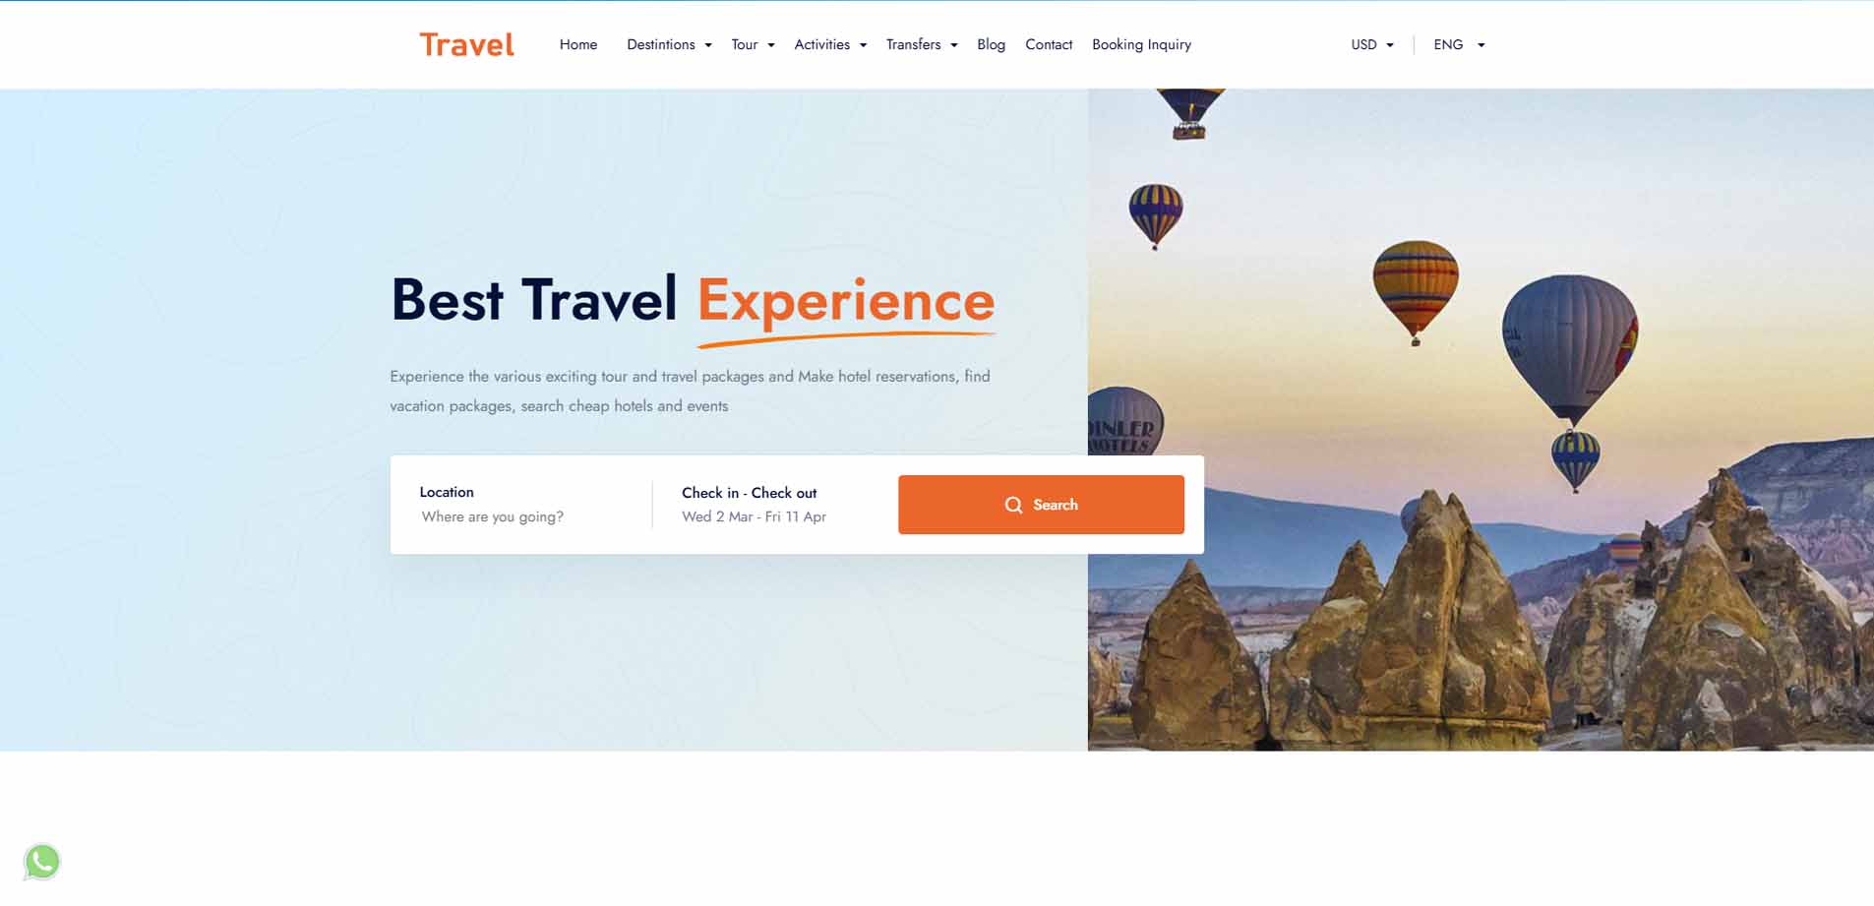Change currency with the USD selector
The width and height of the screenshot is (1874, 906).
pyautogui.click(x=1372, y=44)
